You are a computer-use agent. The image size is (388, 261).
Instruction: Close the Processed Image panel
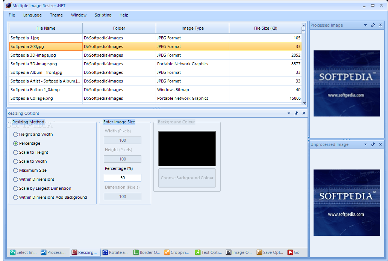click(380, 25)
